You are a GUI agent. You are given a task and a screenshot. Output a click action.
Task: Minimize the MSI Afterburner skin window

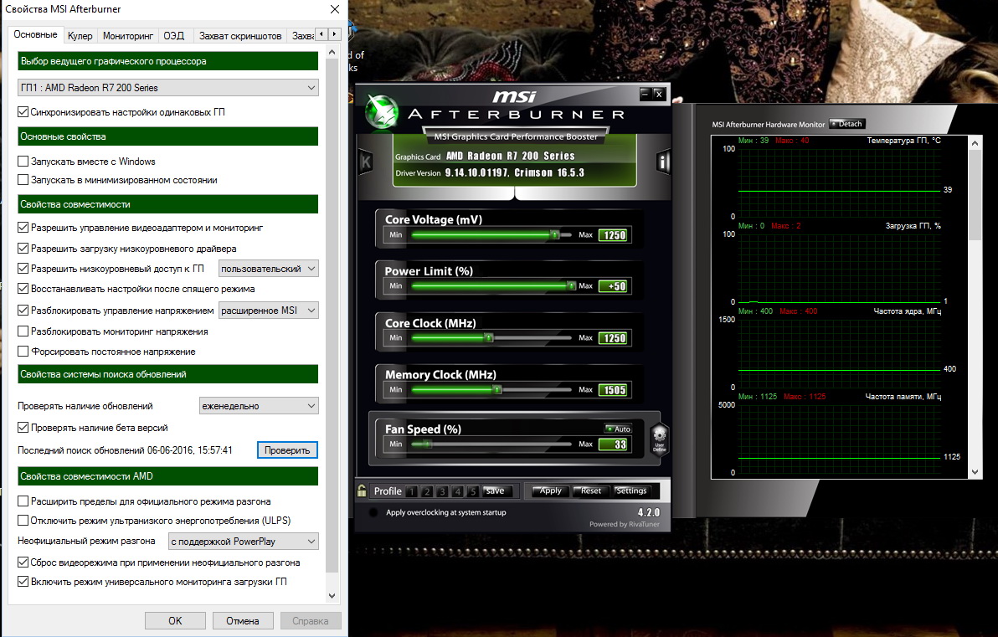(646, 95)
